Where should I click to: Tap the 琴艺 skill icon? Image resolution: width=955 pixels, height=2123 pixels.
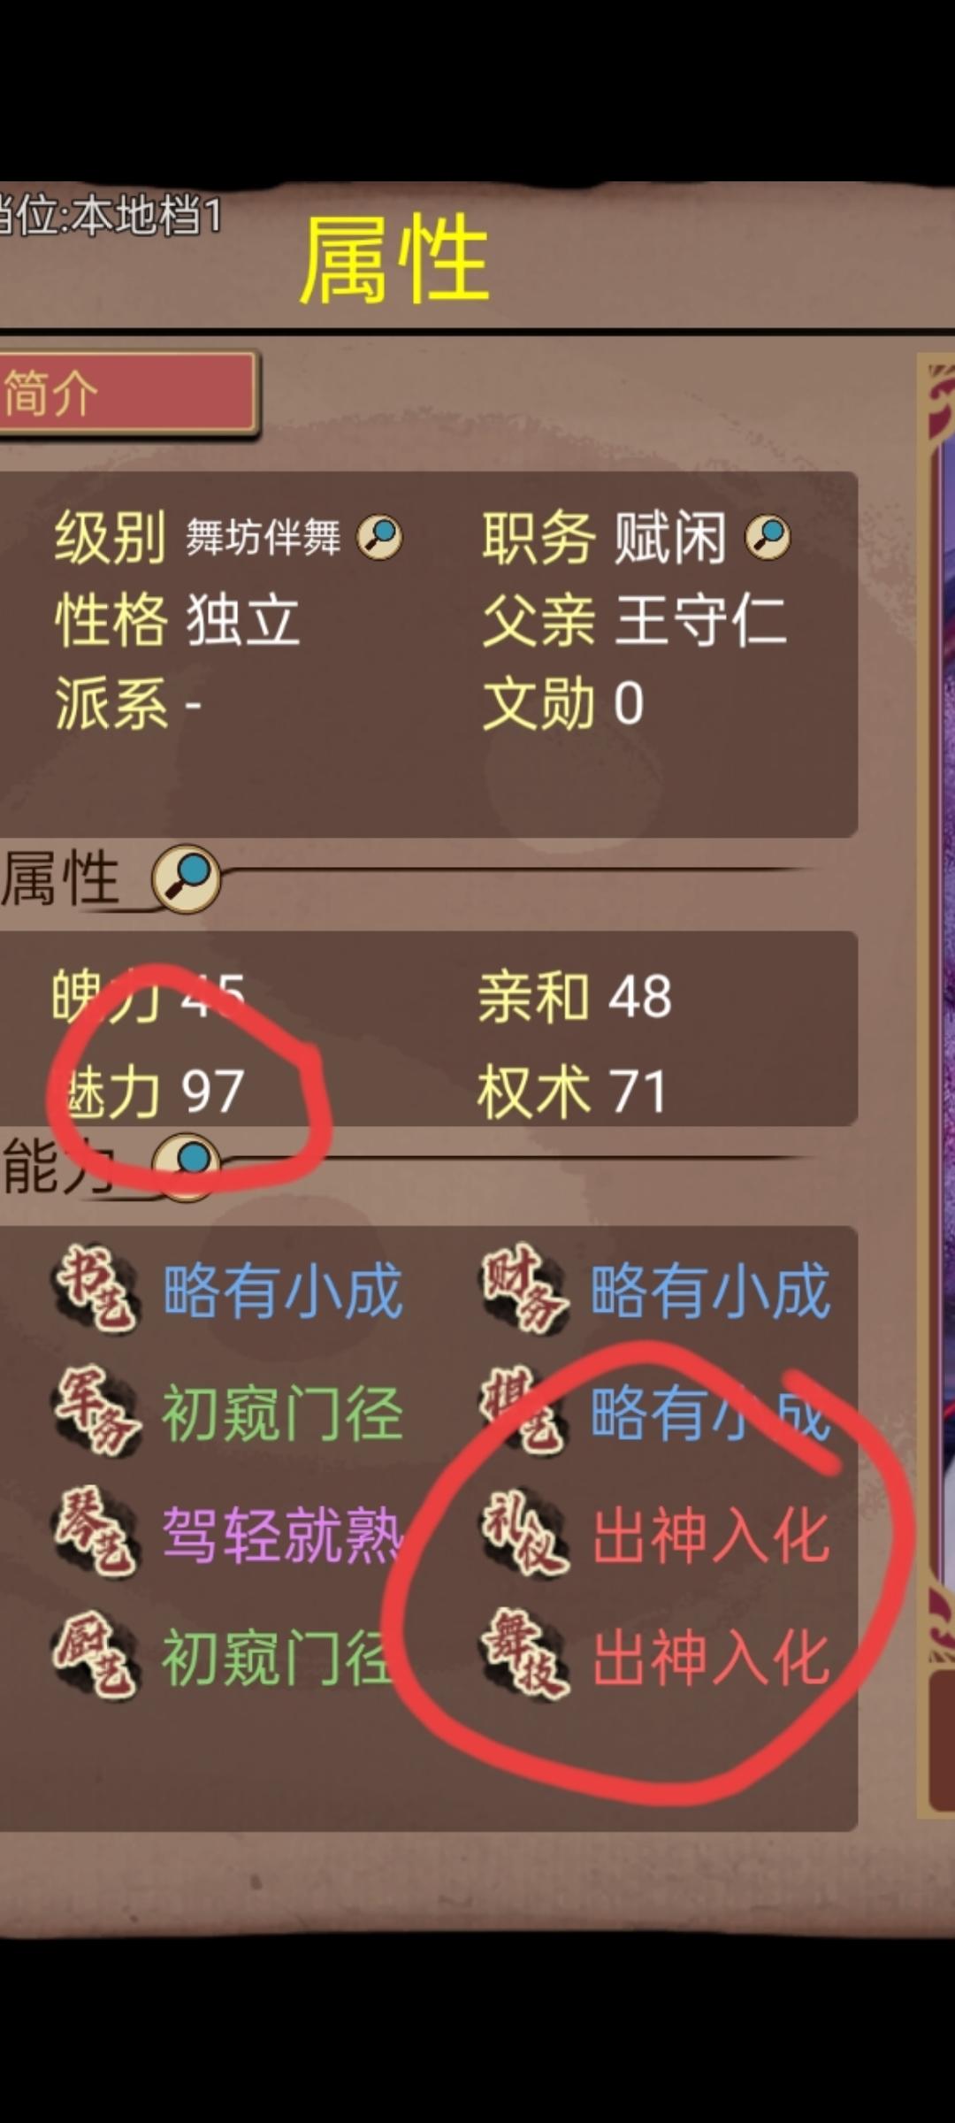95,1533
